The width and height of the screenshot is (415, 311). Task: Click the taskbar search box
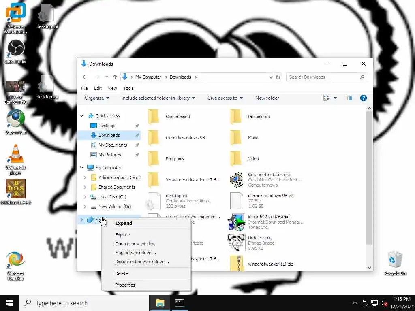pyautogui.click(x=84, y=303)
